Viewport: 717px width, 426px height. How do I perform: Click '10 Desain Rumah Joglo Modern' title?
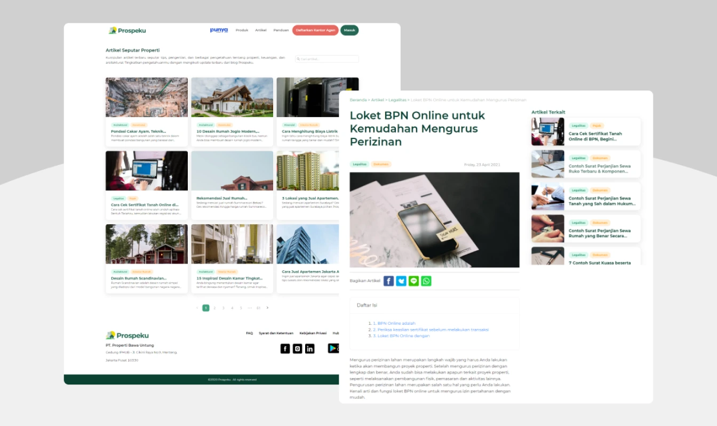click(228, 131)
